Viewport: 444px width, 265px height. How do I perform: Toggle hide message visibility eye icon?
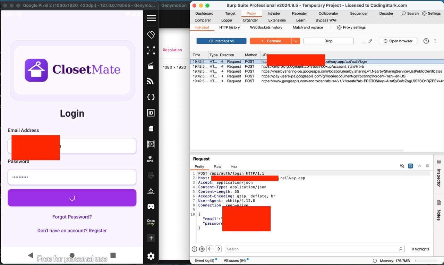(x=402, y=166)
